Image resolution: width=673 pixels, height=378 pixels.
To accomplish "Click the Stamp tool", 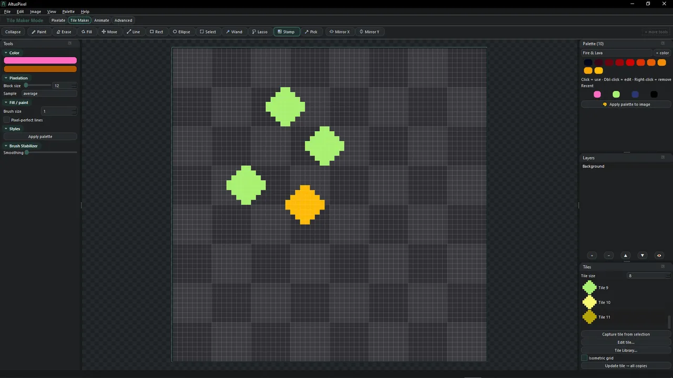I will [x=287, y=31].
